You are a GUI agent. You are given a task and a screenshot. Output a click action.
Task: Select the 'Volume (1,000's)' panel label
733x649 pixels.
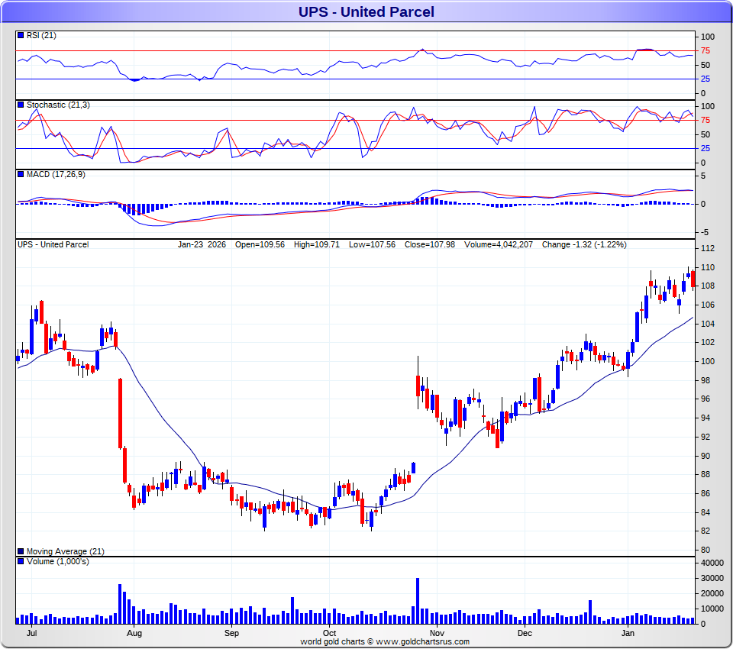pos(58,561)
